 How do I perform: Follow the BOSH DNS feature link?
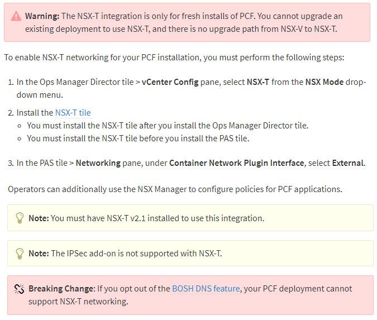click(x=206, y=289)
